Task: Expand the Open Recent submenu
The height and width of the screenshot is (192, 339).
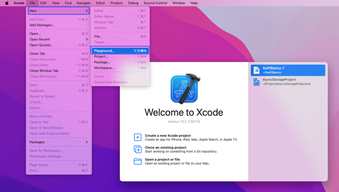Action: 87,39
